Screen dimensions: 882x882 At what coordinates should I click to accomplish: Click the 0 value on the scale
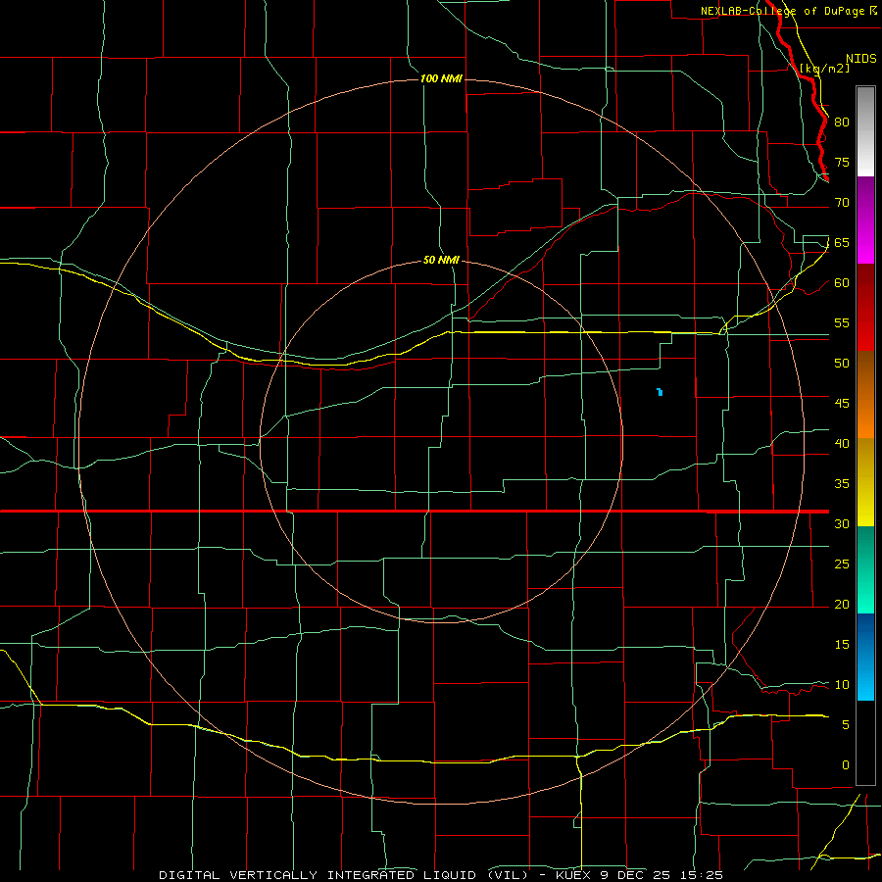(x=846, y=765)
